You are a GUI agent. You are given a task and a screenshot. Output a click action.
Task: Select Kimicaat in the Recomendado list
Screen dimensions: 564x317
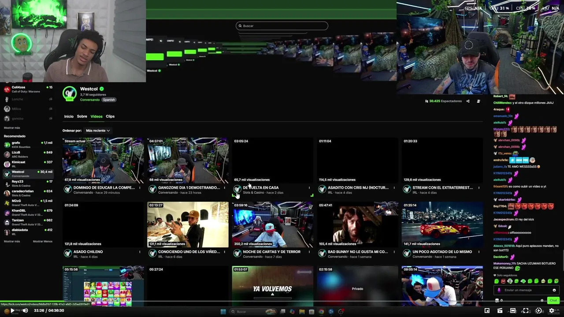(x=28, y=164)
